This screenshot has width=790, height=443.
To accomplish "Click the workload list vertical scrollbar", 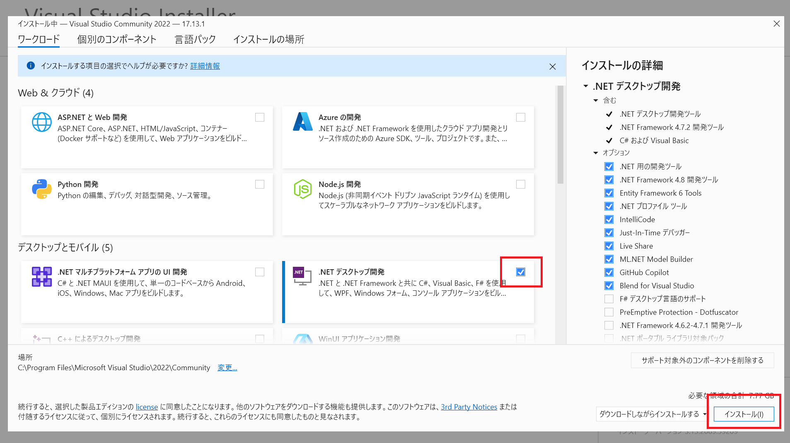I will (x=560, y=134).
